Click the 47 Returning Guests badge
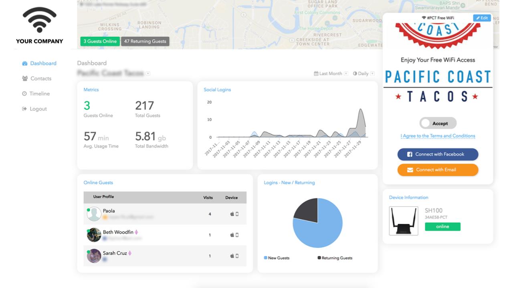513x288 pixels. click(145, 41)
